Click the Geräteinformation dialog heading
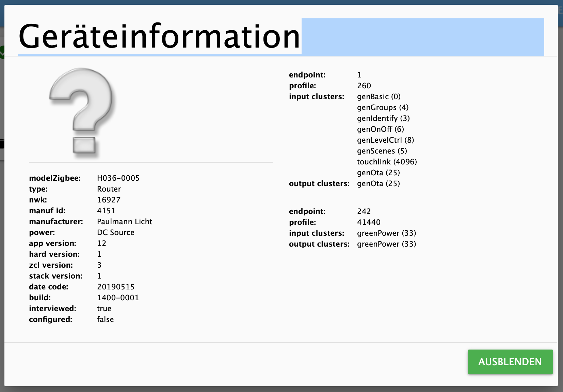 tap(159, 36)
